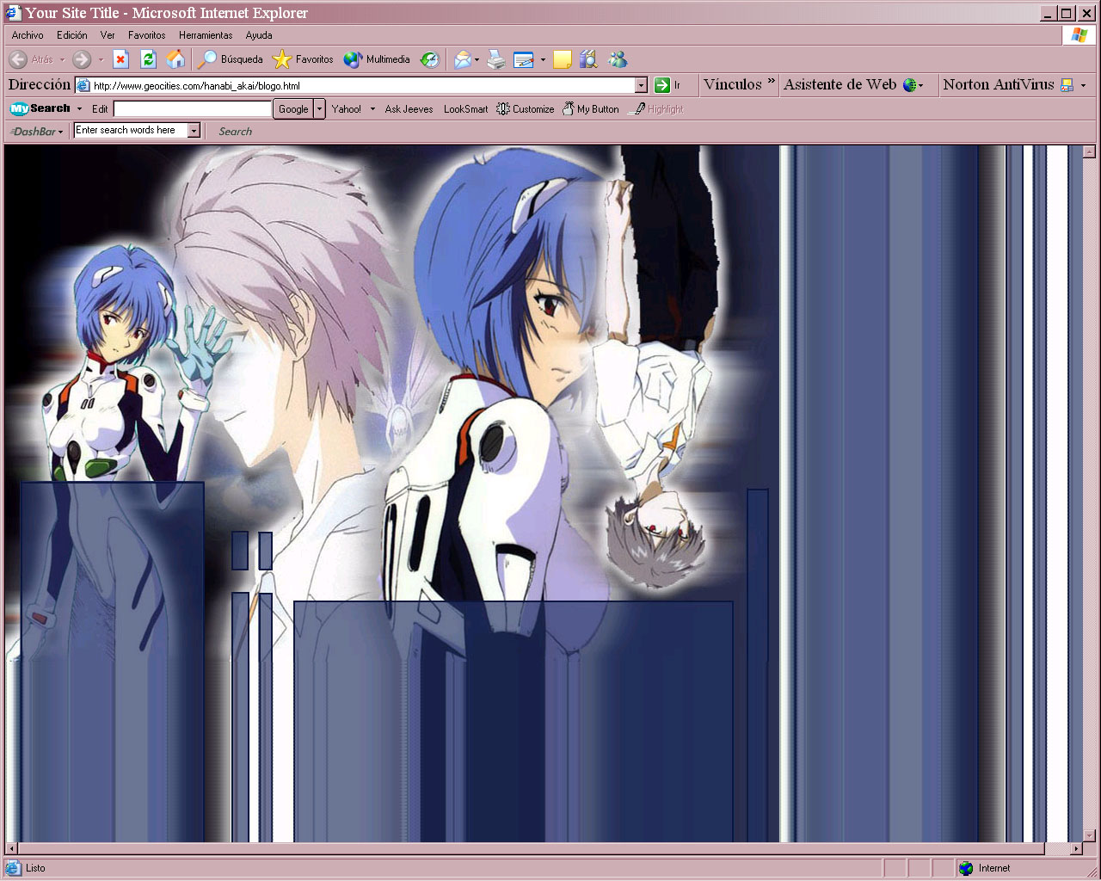Screen dimensions: 1101x881
Task: Expand the forward button history dropdown
Action: point(101,59)
